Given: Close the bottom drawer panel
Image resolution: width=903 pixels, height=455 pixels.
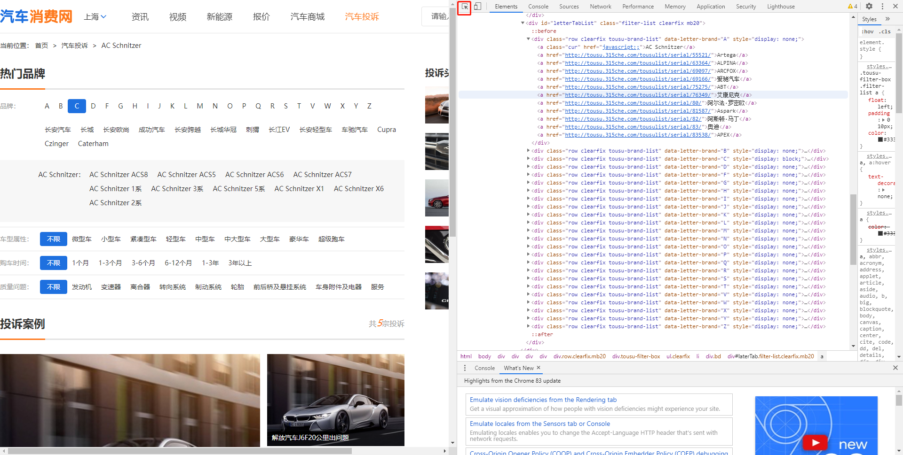Looking at the screenshot, I should click(895, 368).
